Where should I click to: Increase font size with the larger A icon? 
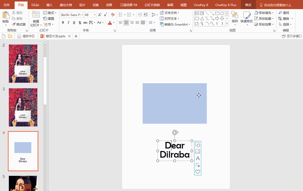(x=100, y=15)
